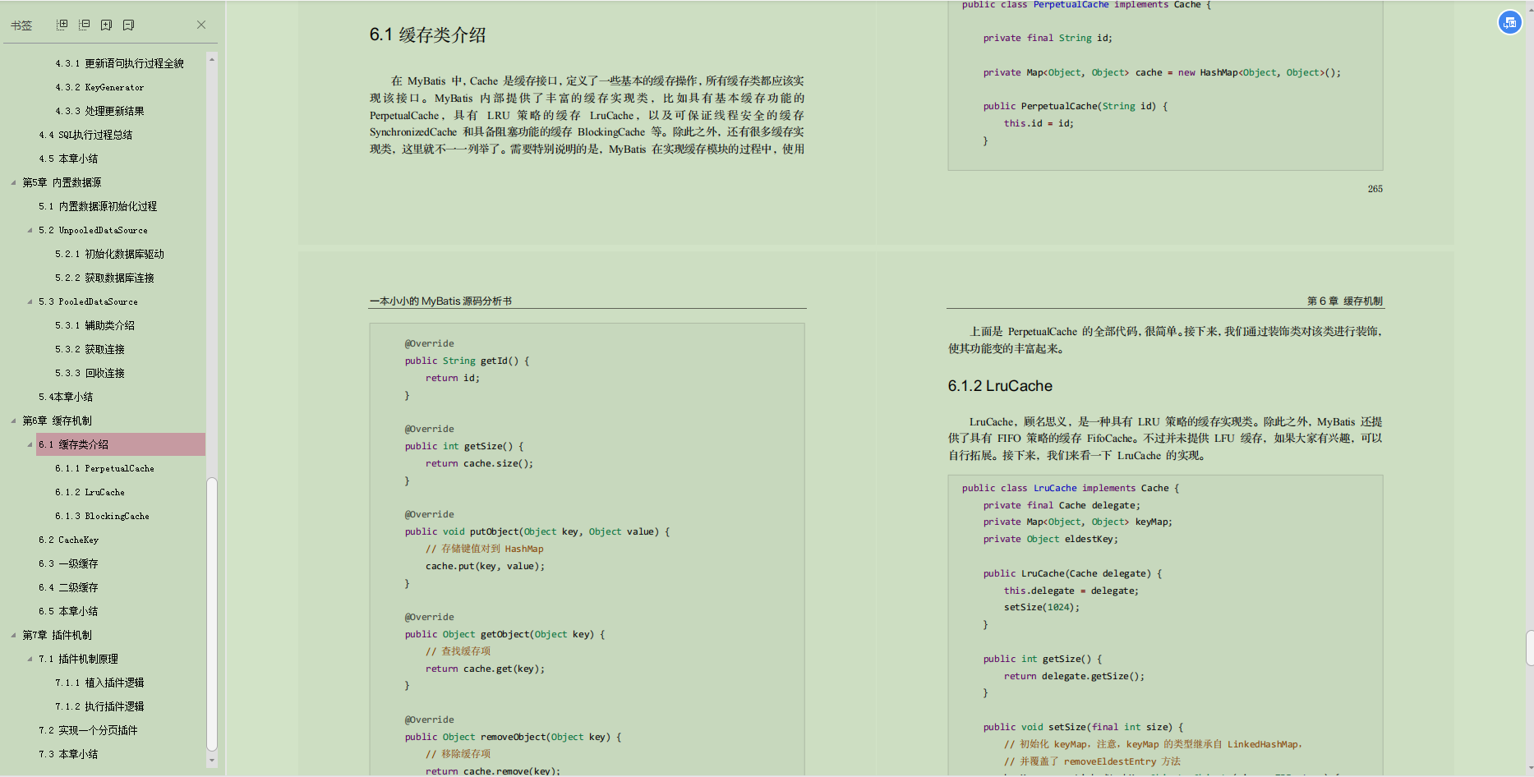Click code line setSize(1024);
This screenshot has width=1534, height=777.
click(1041, 607)
